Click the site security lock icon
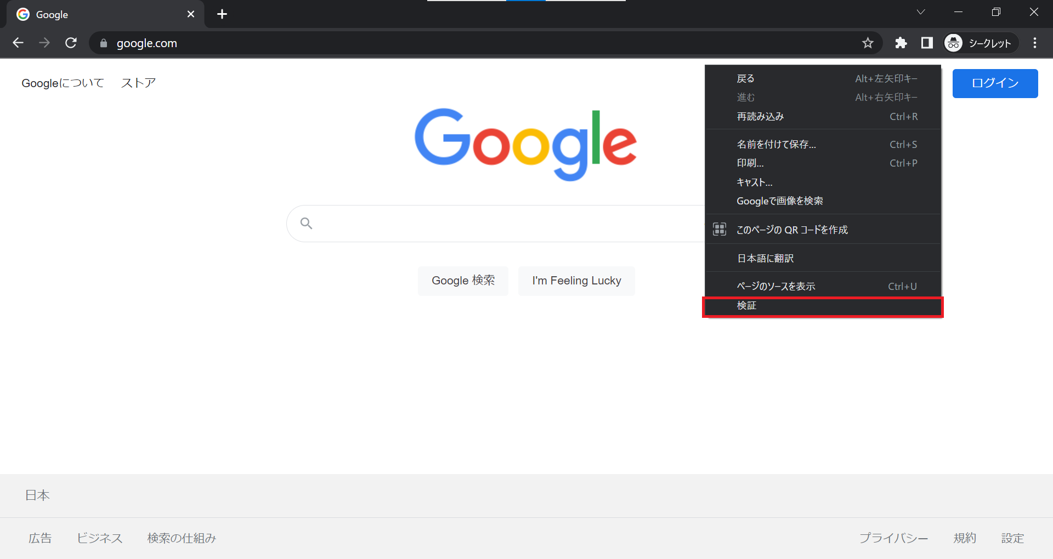Screen dimensions: 1053x559 click(103, 43)
